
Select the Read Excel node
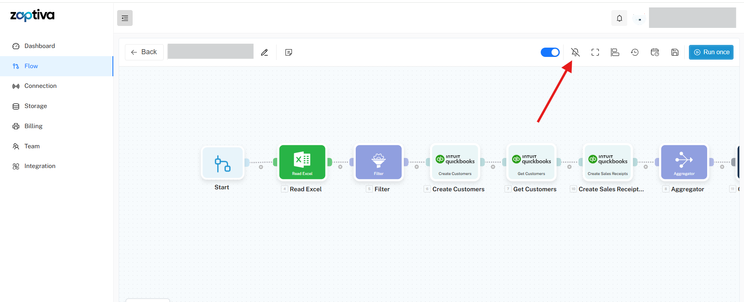coord(302,162)
